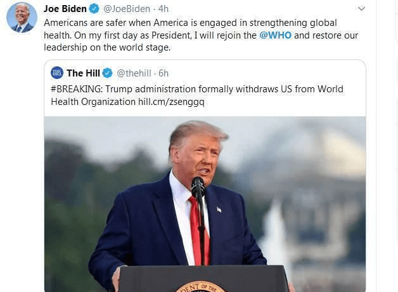Expand the tweet options chevron menu
The image size is (398, 292).
[x=361, y=9]
